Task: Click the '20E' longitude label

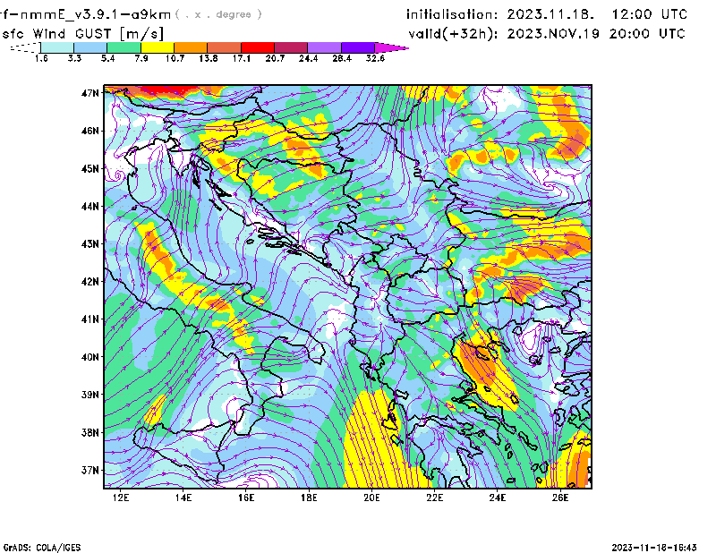Action: click(x=371, y=498)
